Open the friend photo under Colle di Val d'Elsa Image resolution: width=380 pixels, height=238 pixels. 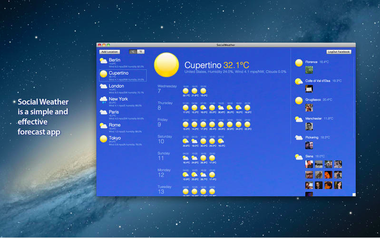(309, 89)
